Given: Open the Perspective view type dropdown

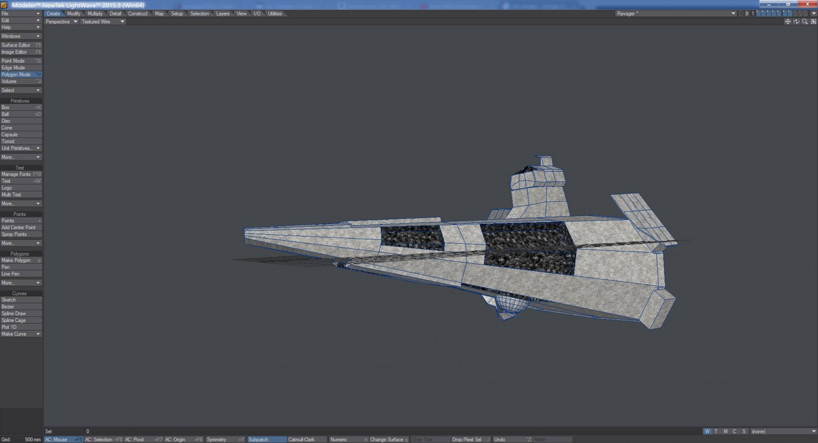Looking at the screenshot, I should coord(61,22).
